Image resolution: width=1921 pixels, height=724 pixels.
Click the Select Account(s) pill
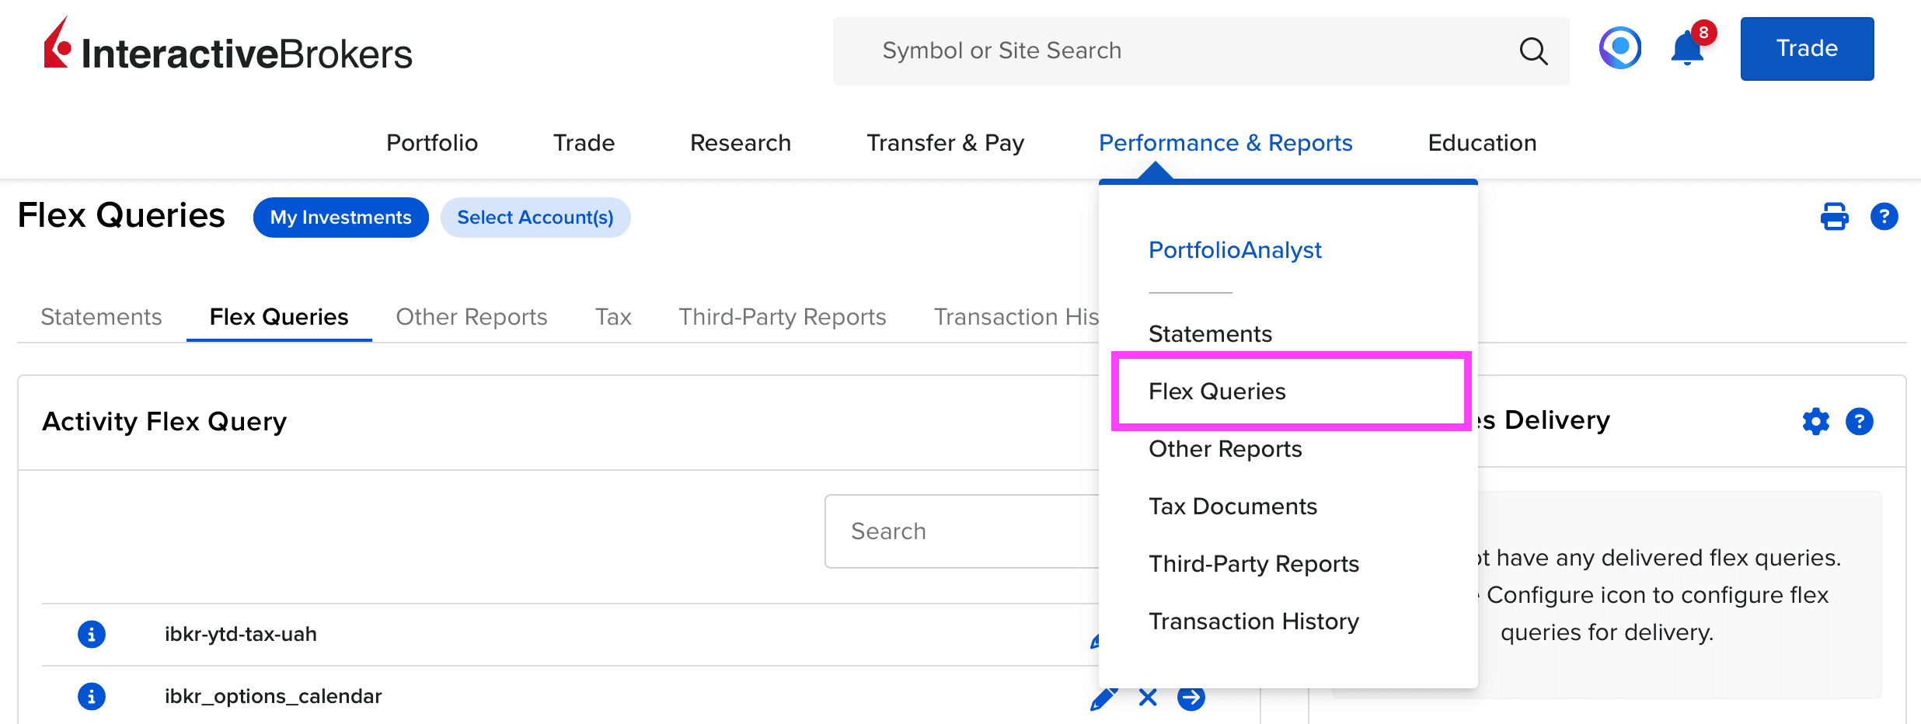[x=535, y=218]
